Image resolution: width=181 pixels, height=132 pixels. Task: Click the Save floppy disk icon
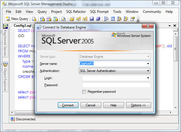pos(92,19)
